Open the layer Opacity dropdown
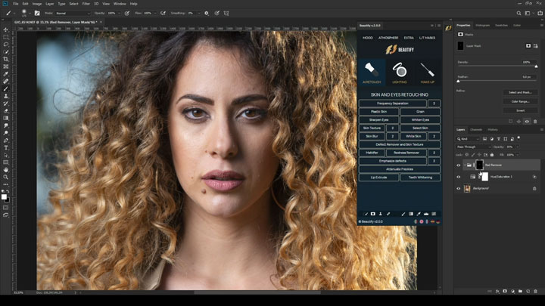Screen dimensions: 545x306 click(x=517, y=147)
